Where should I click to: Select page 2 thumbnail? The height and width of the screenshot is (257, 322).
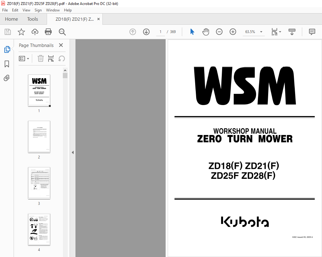point(39,137)
